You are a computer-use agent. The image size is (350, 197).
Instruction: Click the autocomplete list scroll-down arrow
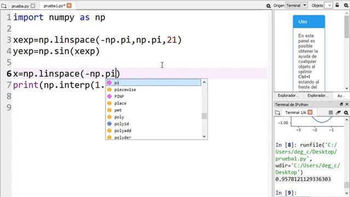click(204, 136)
